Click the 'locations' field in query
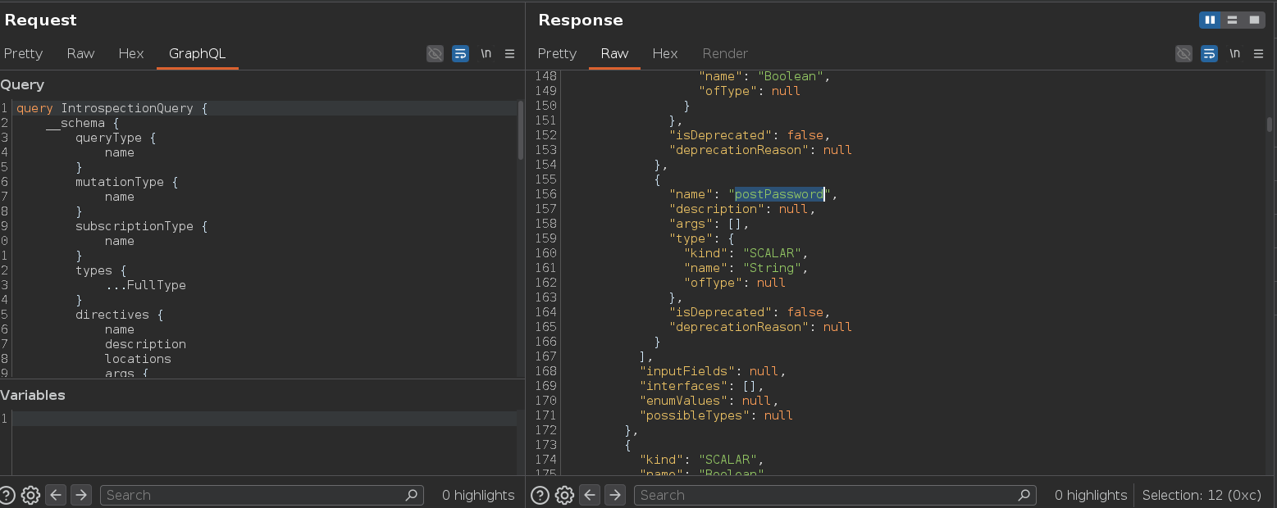The image size is (1277, 508). click(138, 359)
